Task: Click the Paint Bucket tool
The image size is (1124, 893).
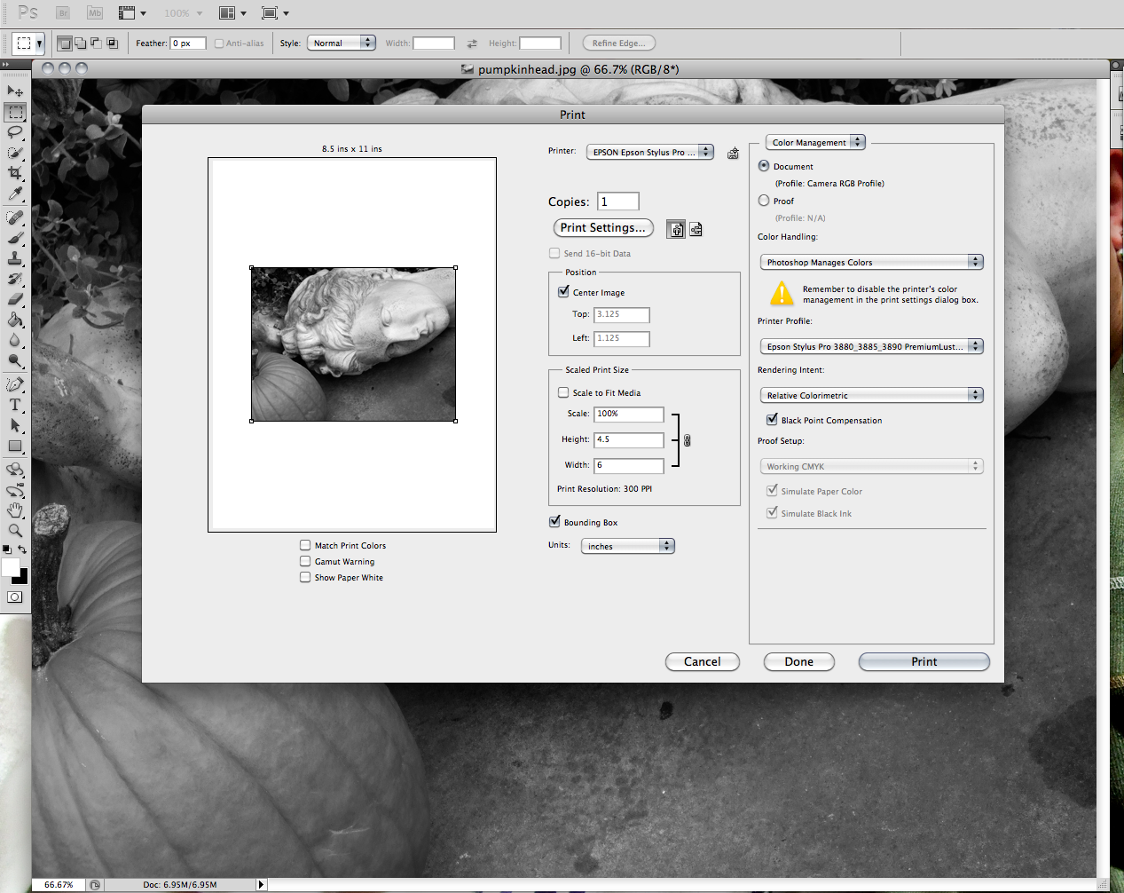Action: (x=15, y=320)
